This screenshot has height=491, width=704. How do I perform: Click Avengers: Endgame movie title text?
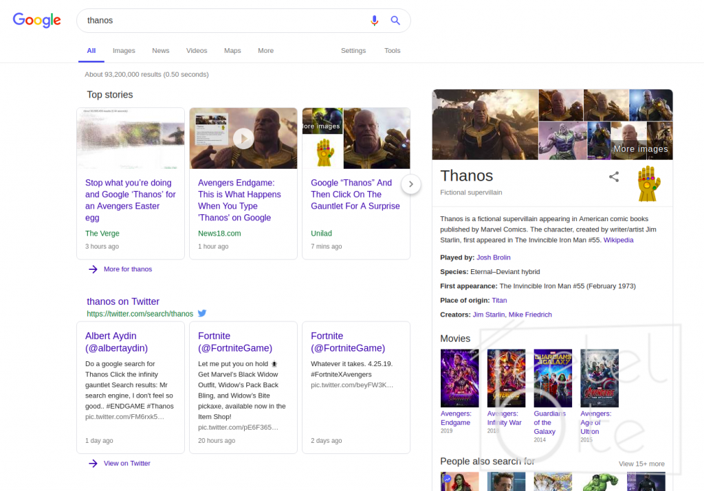456,418
